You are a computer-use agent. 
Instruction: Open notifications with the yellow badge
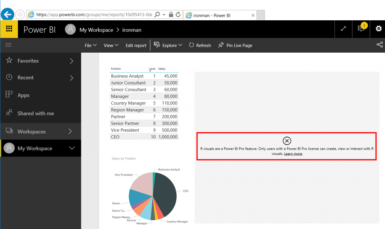pyautogui.click(x=361, y=28)
